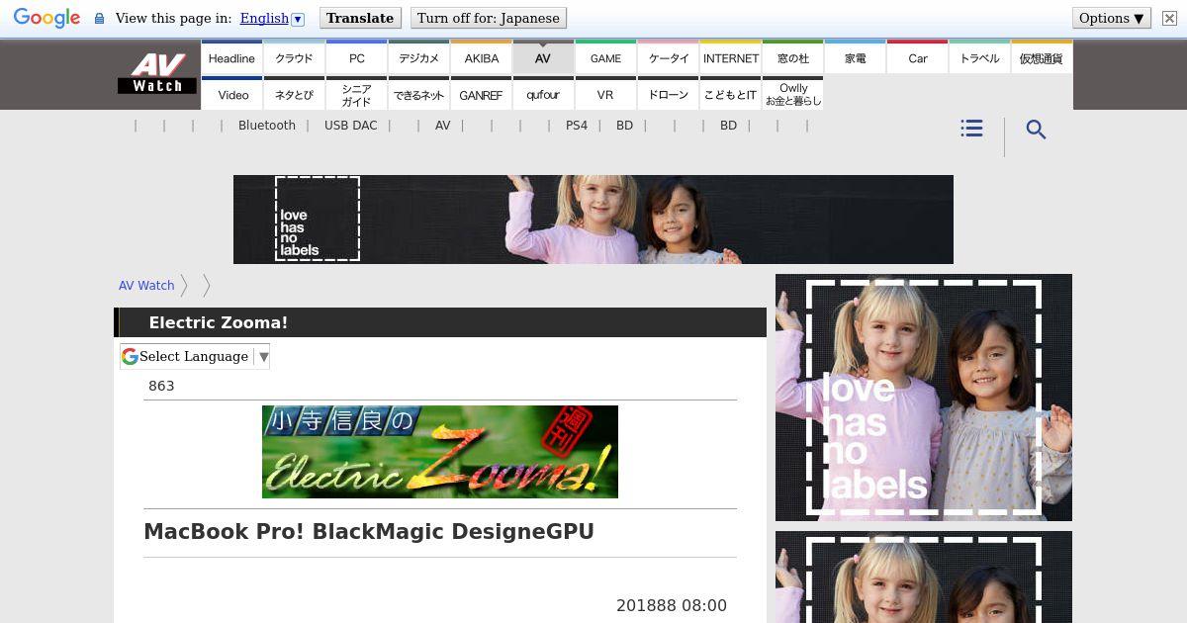1187x623 pixels.
Task: Open the Headline tab
Action: pyautogui.click(x=231, y=57)
